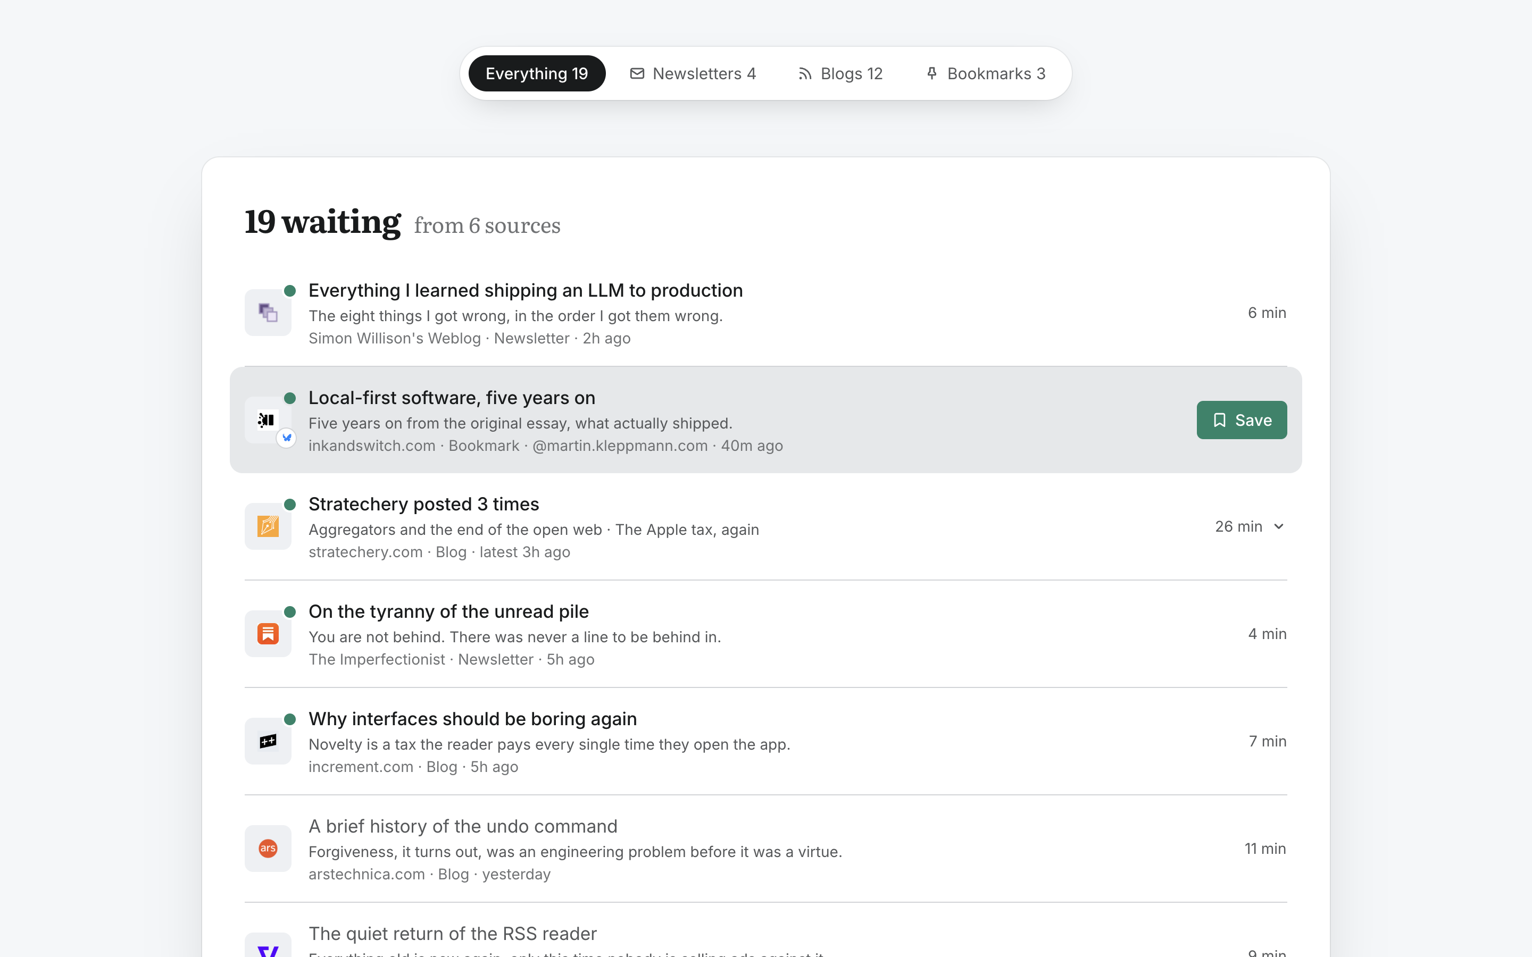
Task: Click the inkandswitch.com source icon
Action: 268,419
